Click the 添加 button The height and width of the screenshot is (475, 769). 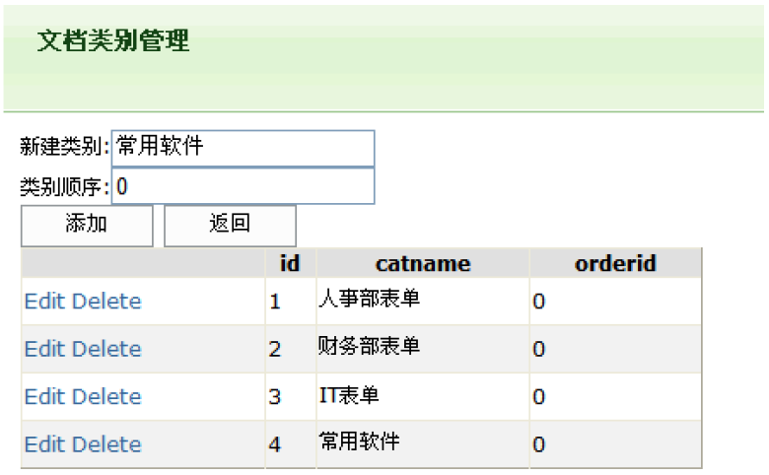tap(87, 226)
